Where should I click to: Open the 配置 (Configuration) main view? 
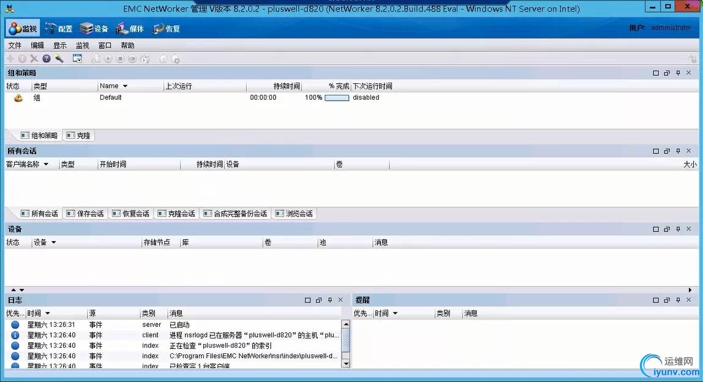click(x=59, y=29)
